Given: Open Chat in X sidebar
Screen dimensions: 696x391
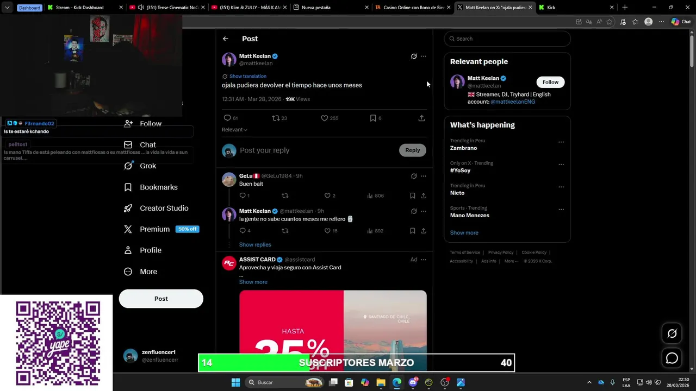Looking at the screenshot, I should pyautogui.click(x=140, y=145).
